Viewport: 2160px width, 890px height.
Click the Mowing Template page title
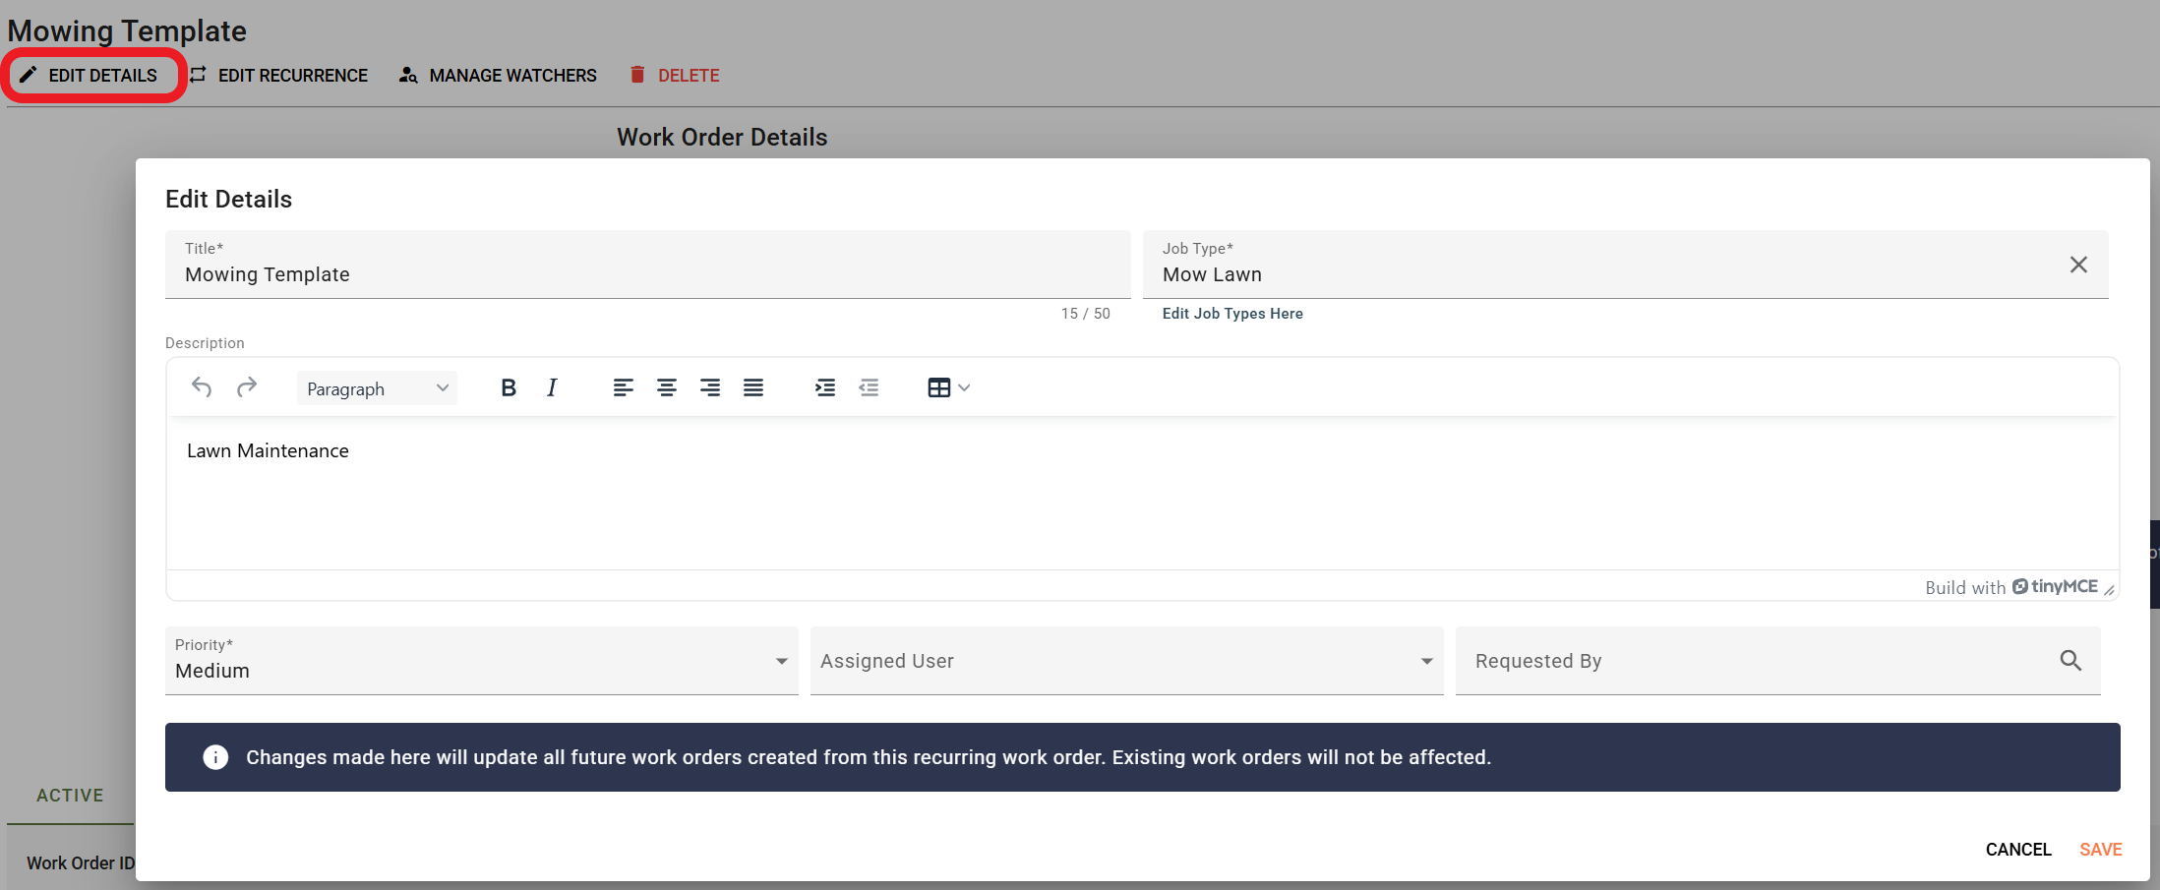[x=127, y=30]
